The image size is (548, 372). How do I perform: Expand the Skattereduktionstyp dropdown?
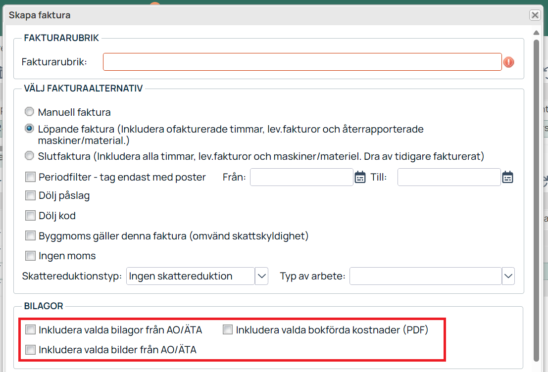(261, 276)
